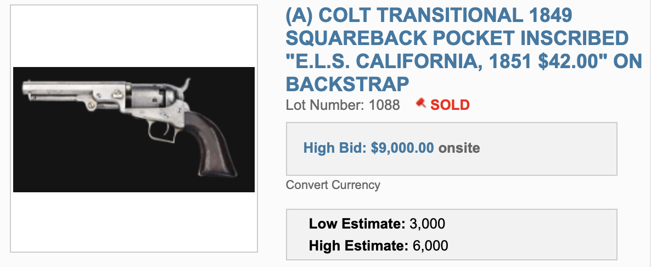Viewport: 651px width, 267px height.
Task: Click the Low Estimate label
Action: pos(357,224)
